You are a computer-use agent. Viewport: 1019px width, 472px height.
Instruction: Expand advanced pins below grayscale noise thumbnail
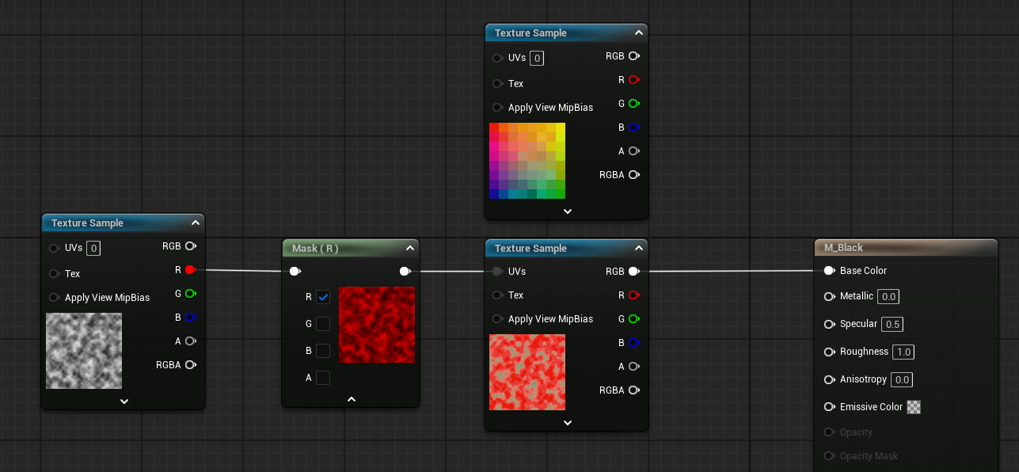pos(124,402)
